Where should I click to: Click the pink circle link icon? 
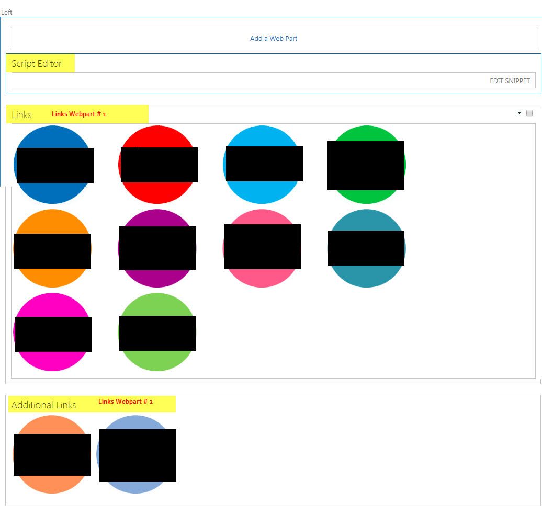click(262, 248)
